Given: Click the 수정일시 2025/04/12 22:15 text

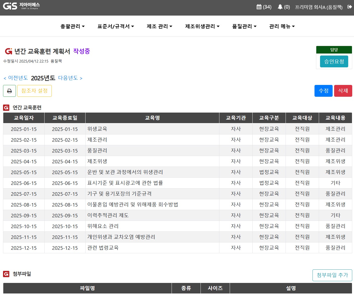Looking at the screenshot, I should pyautogui.click(x=26, y=61).
